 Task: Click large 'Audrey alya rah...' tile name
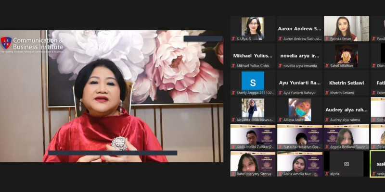click(346, 110)
